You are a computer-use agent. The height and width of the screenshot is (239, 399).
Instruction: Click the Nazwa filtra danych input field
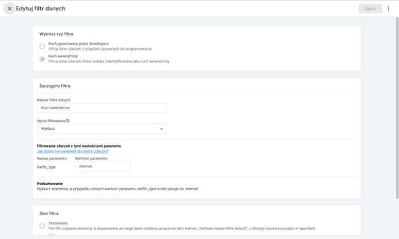coord(102,108)
